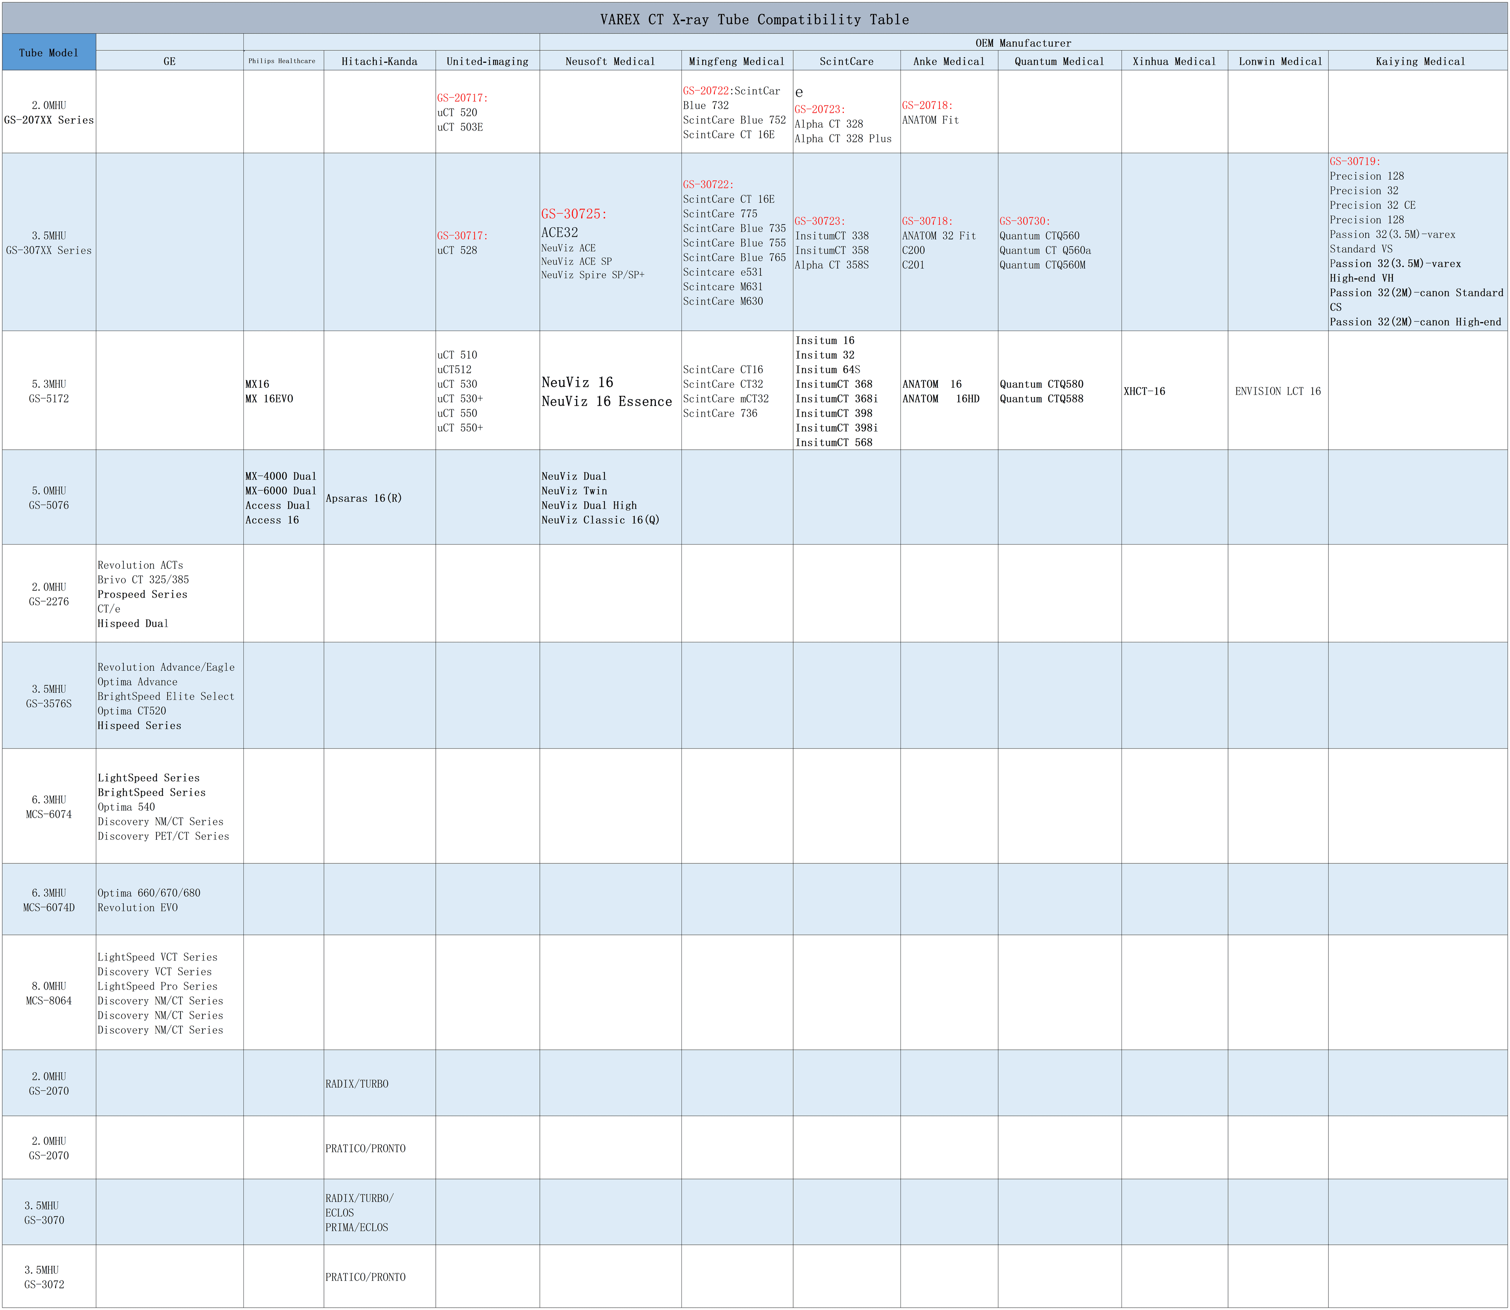Click the "InsitumCT 338" entry
Screen dimensions: 1510x1310
[x=832, y=236]
